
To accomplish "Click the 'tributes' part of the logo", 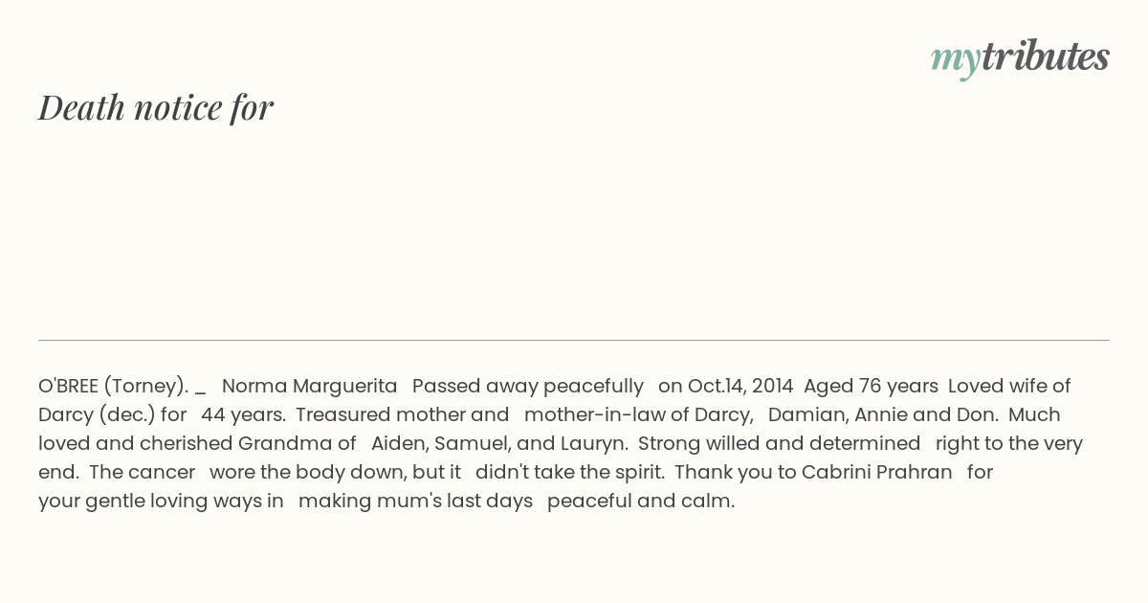I will [1046, 56].
